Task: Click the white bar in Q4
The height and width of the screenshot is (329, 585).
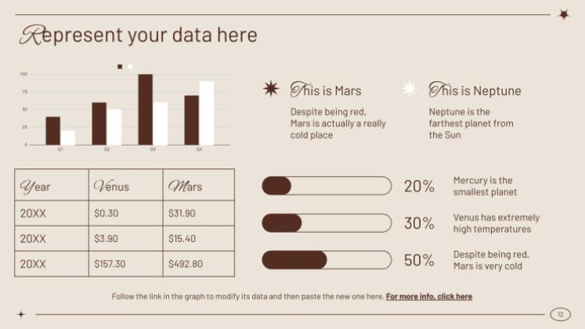Action: coord(207,113)
